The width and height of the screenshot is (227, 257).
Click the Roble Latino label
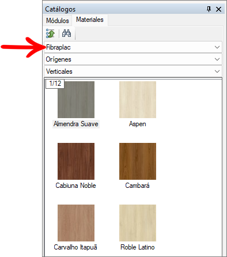pos(138,247)
